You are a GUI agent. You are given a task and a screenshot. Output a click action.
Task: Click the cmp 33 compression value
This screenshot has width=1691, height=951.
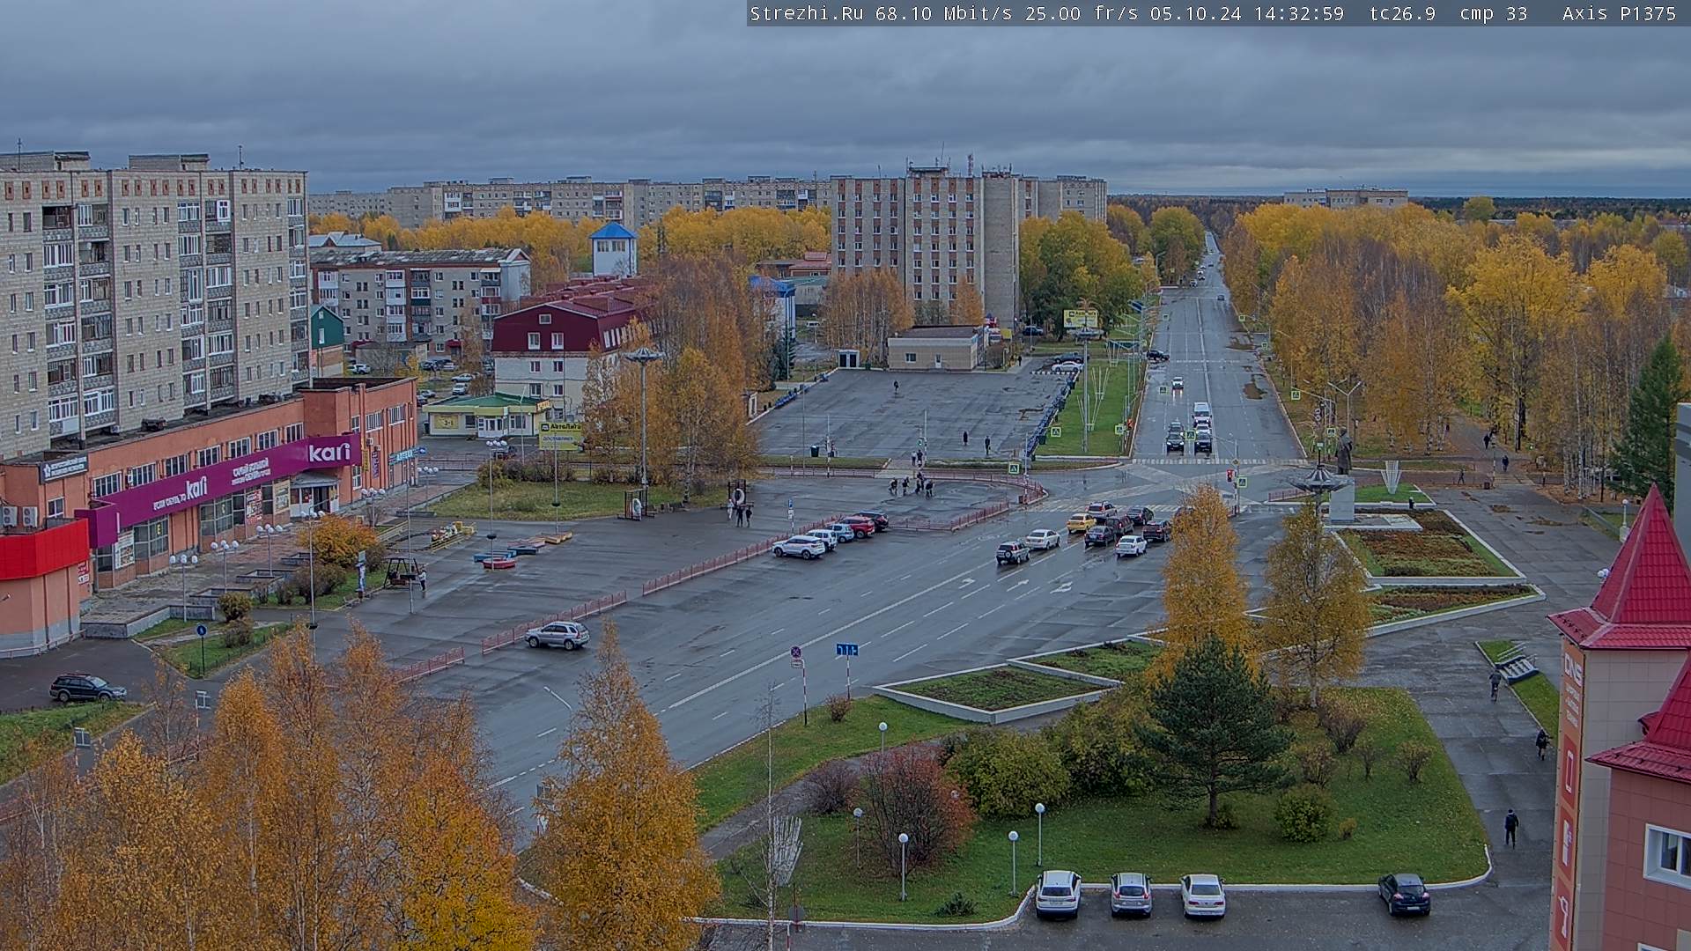1495,13
